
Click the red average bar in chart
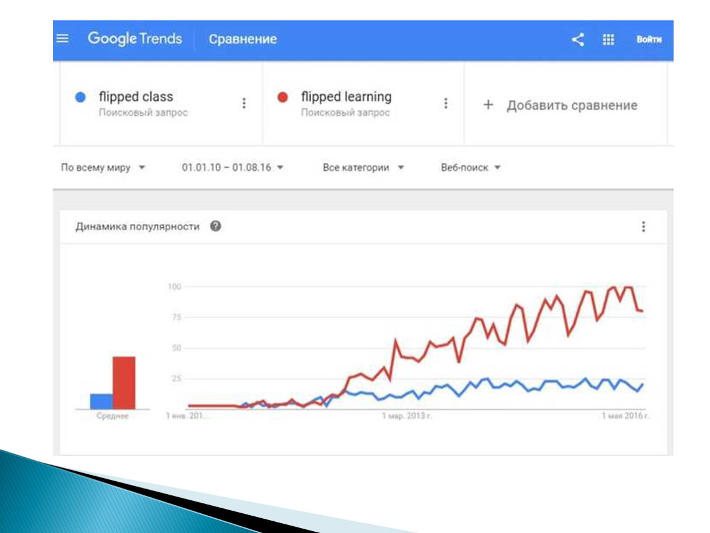point(124,382)
